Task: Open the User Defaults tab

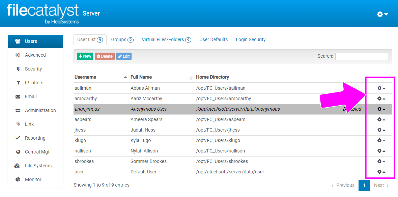Action: [214, 40]
